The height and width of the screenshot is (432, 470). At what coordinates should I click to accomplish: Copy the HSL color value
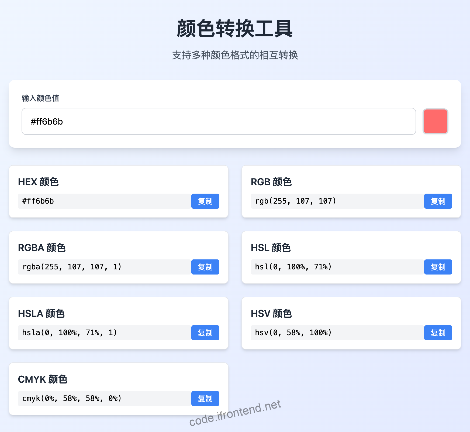point(438,267)
